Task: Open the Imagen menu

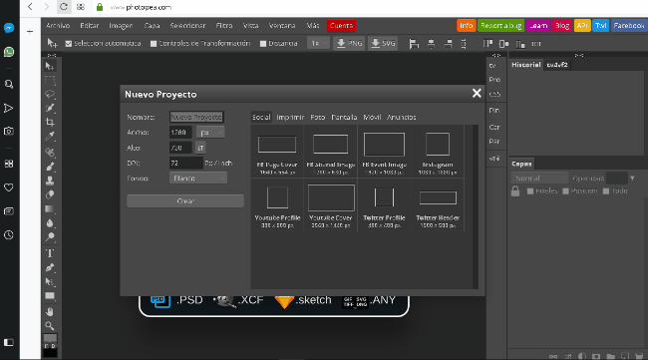Action: pos(121,26)
